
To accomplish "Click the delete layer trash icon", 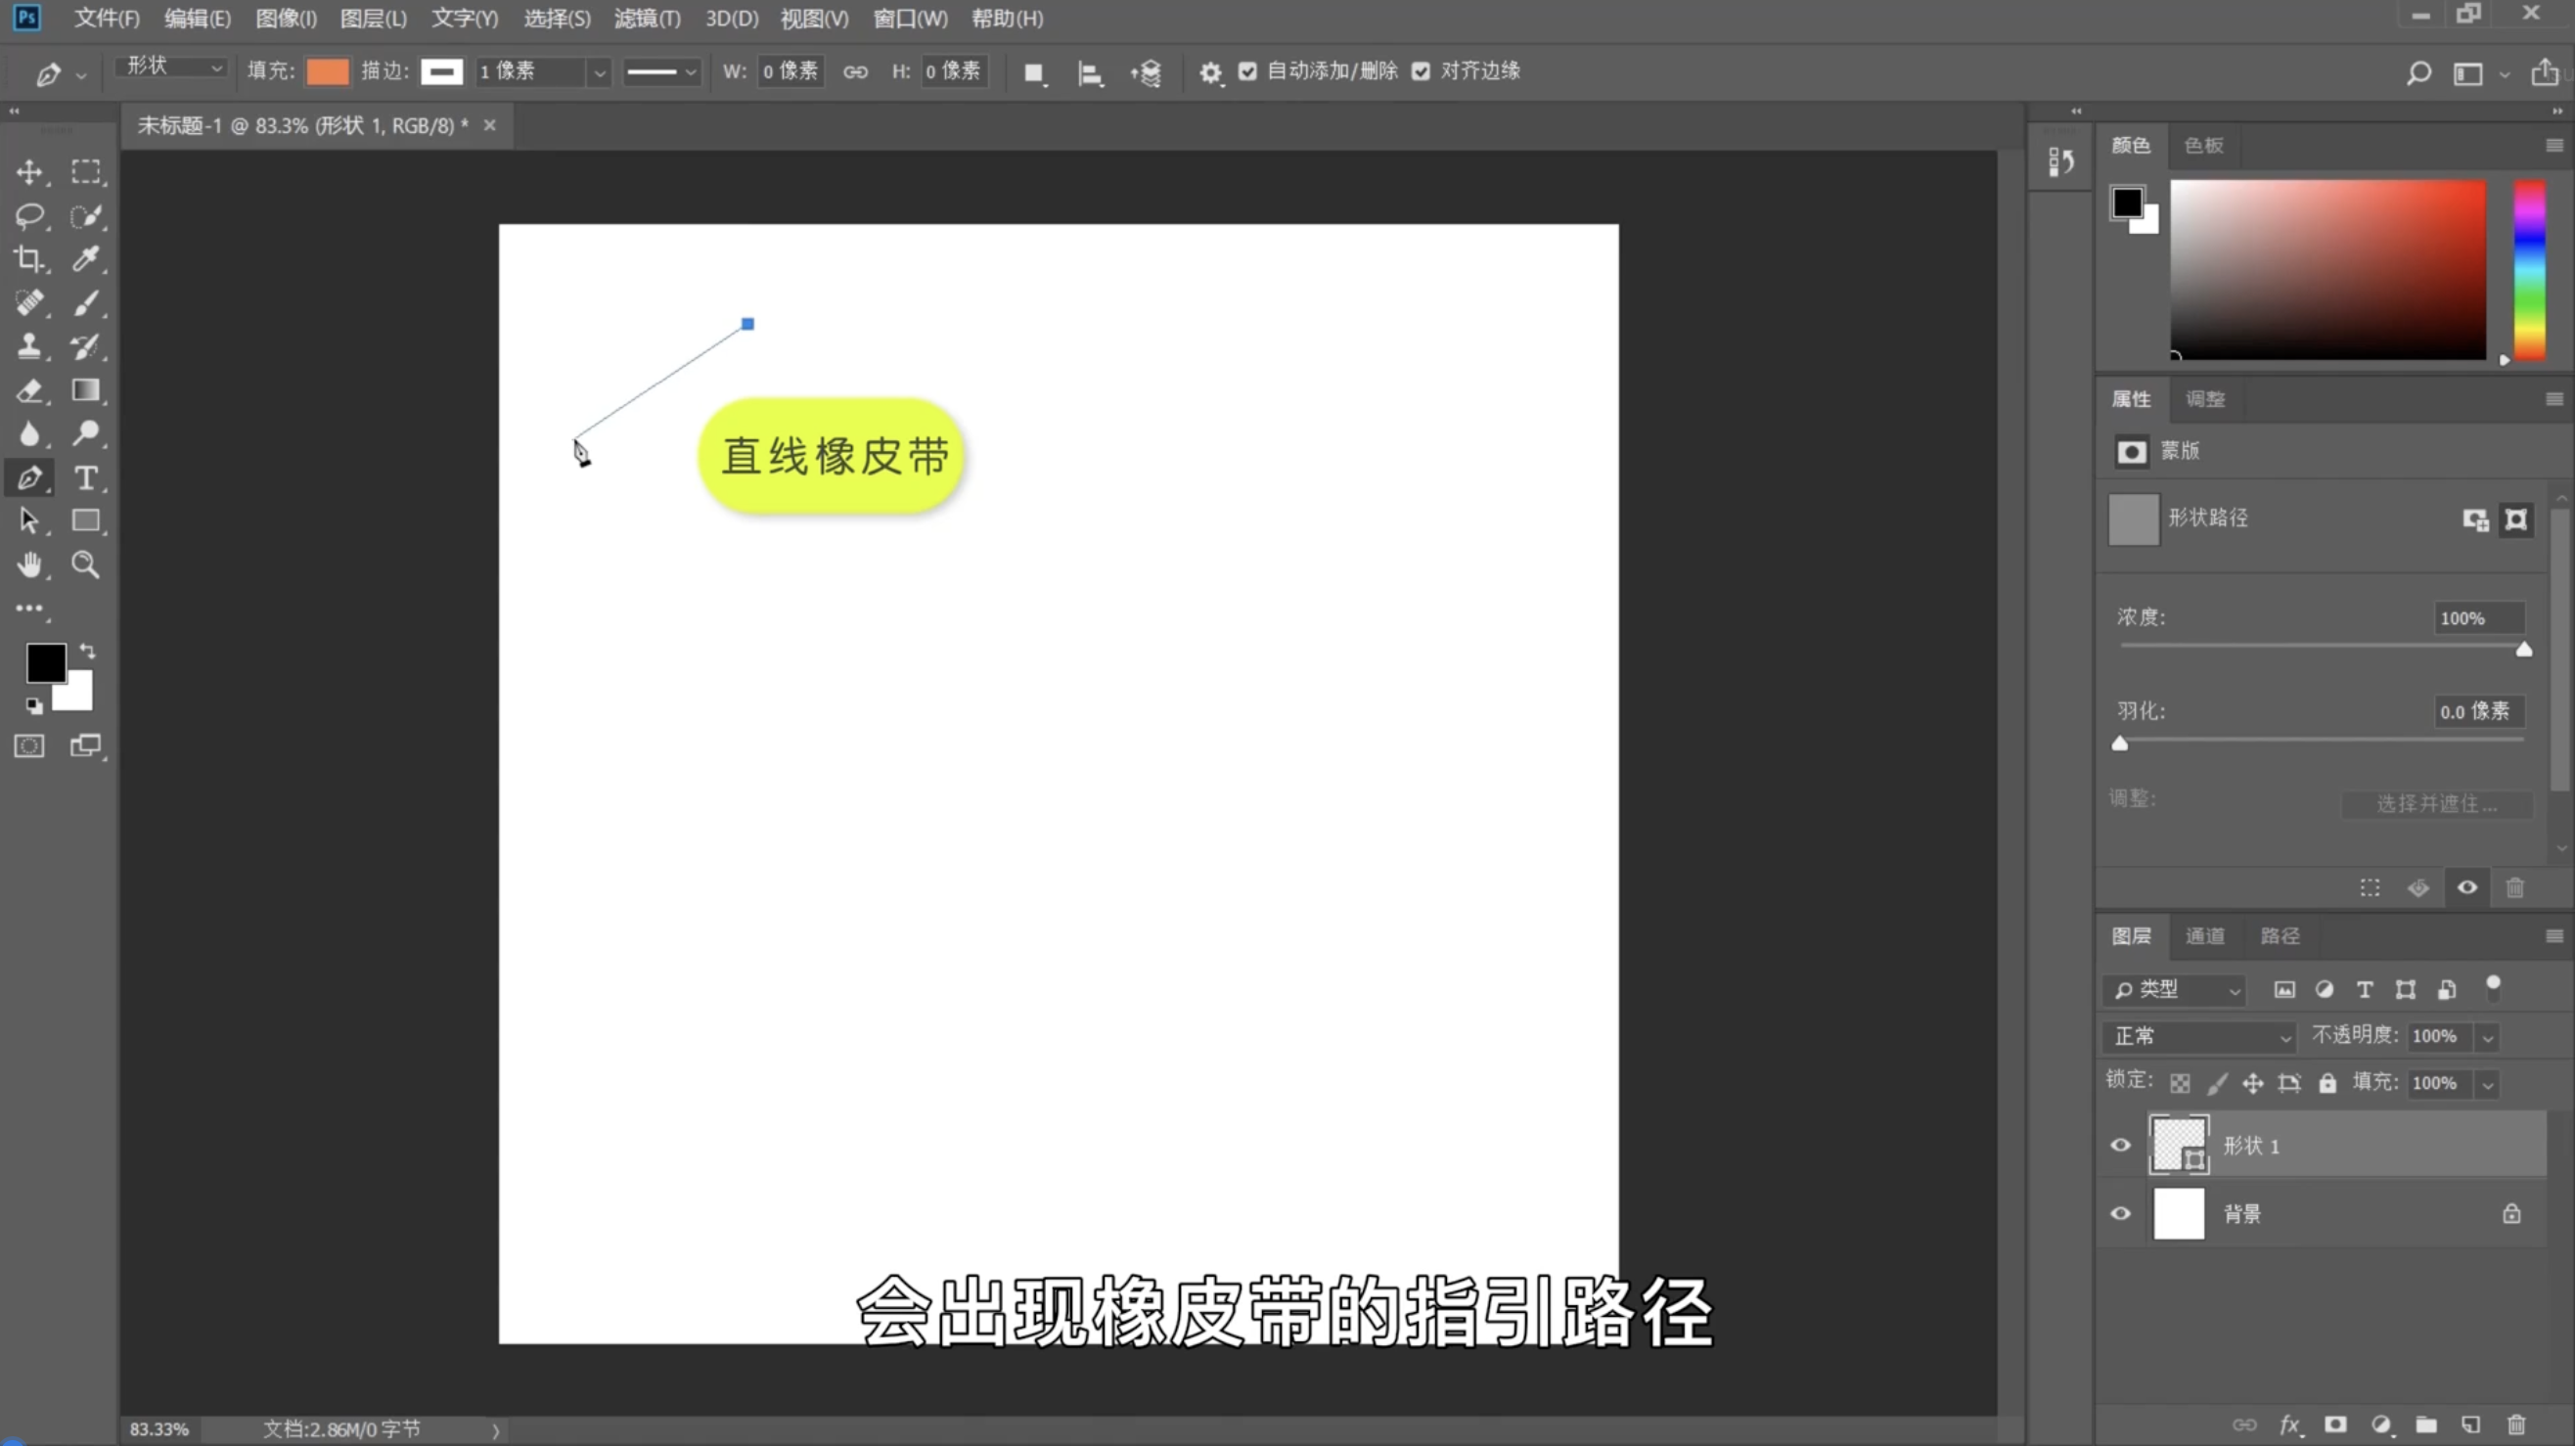I will pyautogui.click(x=2516, y=1424).
